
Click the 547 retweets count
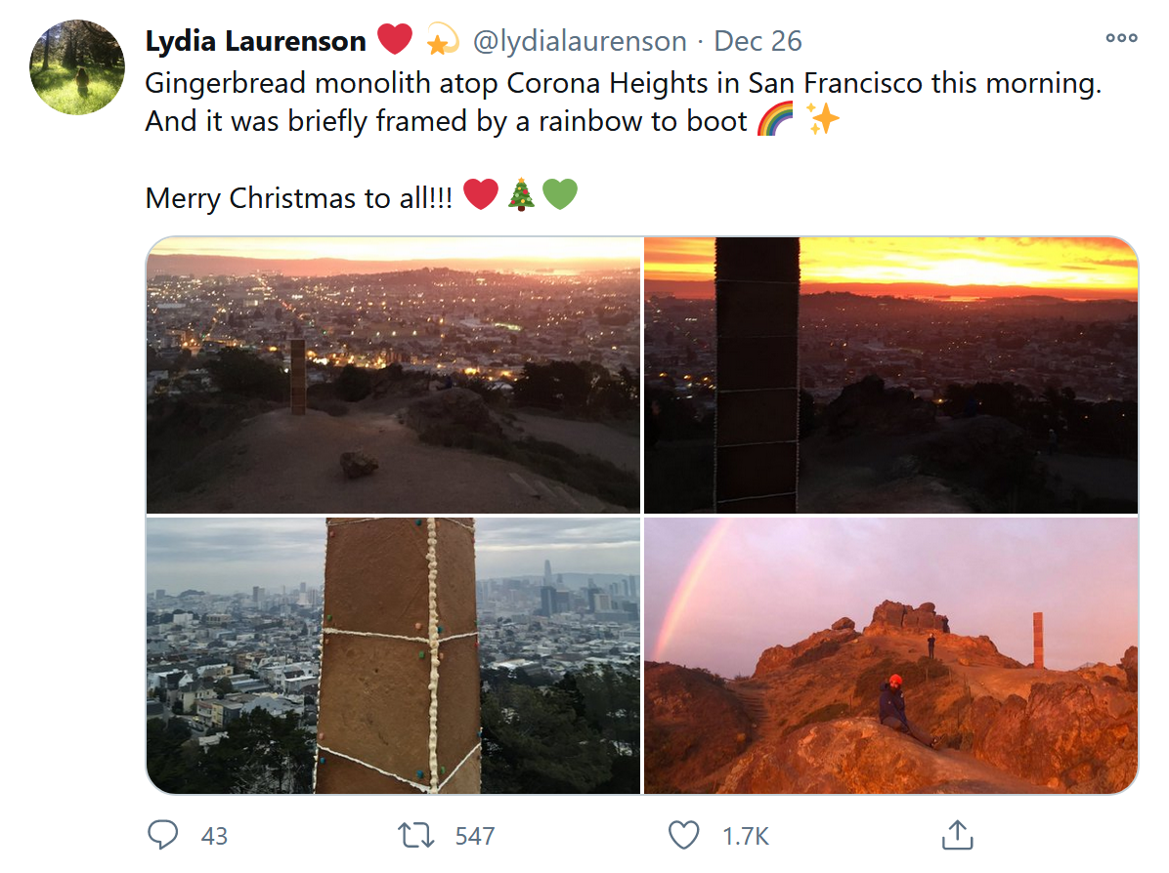coord(475,836)
